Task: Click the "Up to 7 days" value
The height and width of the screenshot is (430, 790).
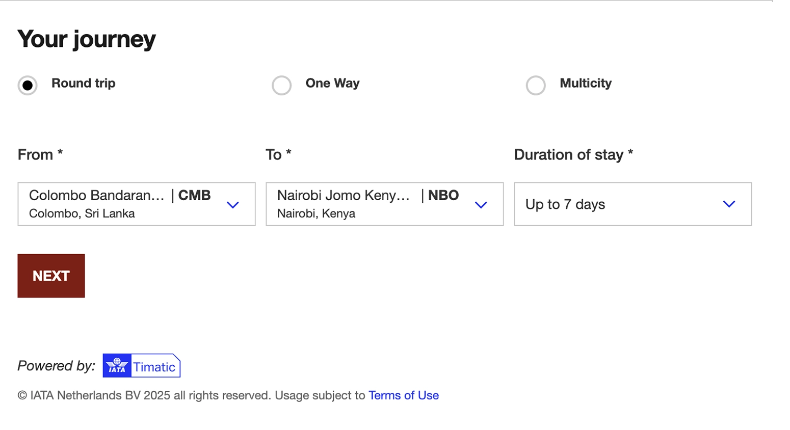Action: [x=565, y=204]
